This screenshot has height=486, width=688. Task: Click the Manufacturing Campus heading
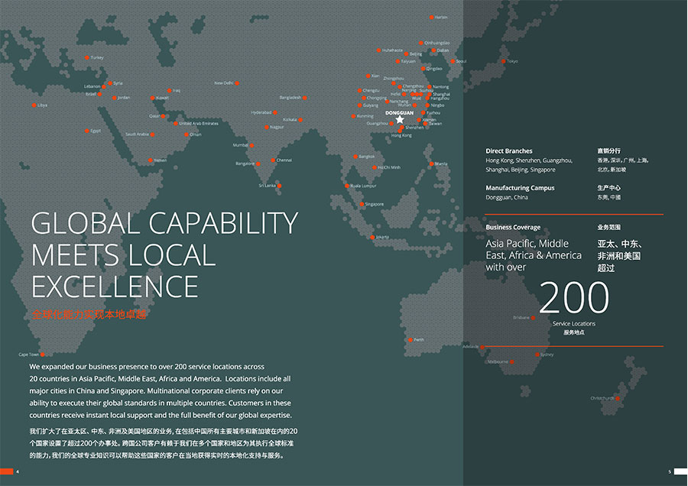point(520,188)
